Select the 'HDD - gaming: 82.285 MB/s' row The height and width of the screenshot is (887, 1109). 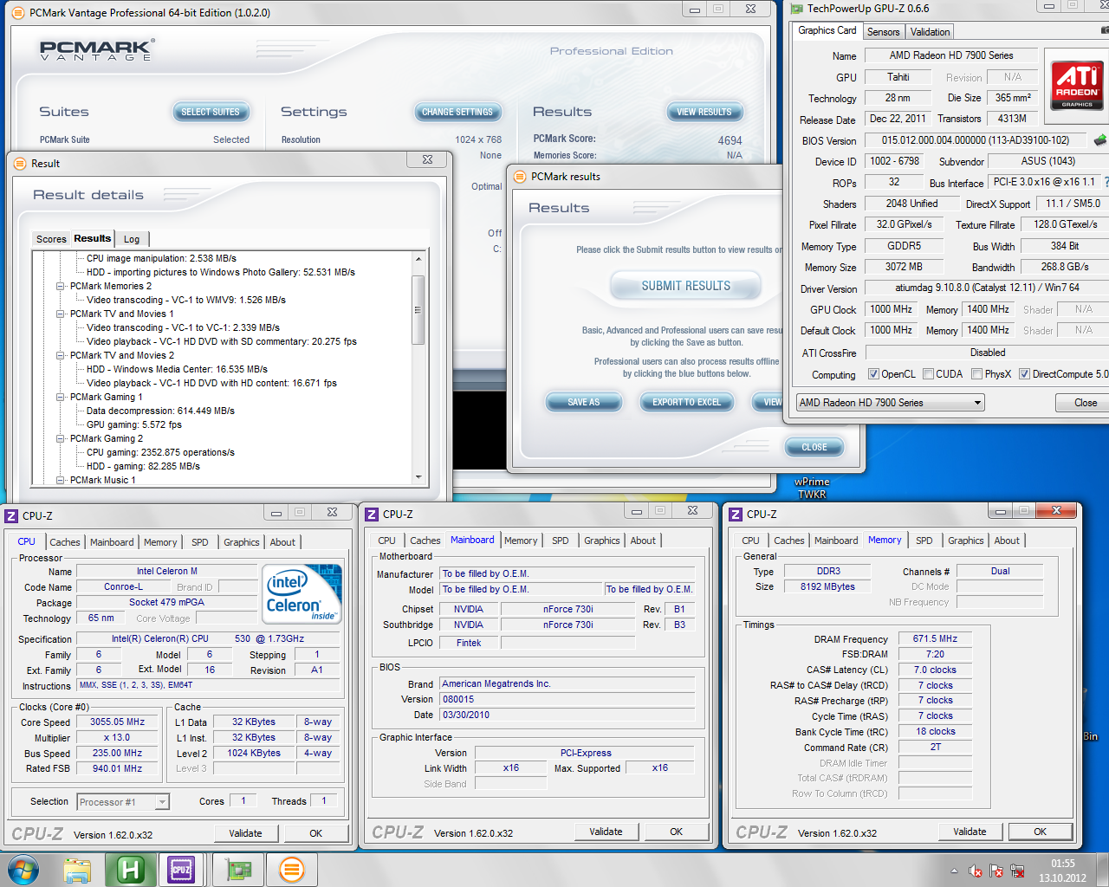(143, 466)
